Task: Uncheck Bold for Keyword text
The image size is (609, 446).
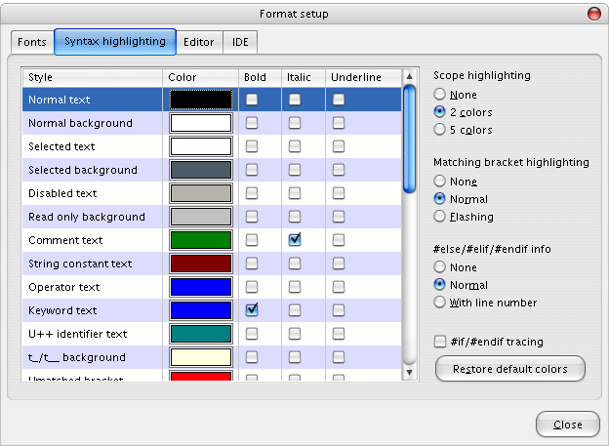Action: click(252, 310)
